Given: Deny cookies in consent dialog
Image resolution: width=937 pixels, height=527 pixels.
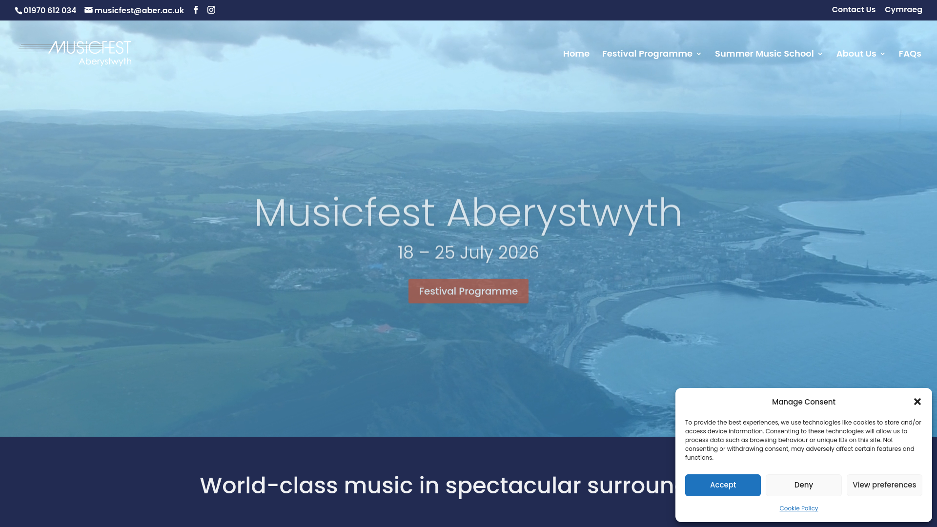Looking at the screenshot, I should pyautogui.click(x=803, y=485).
